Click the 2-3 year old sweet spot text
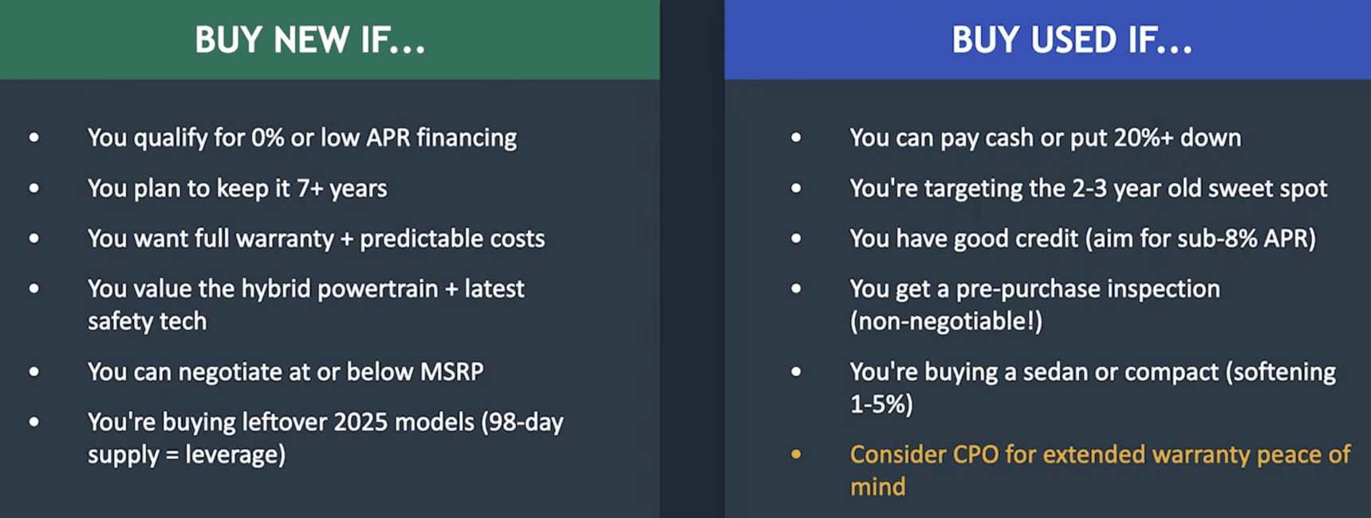The image size is (1371, 518). [x=1088, y=189]
